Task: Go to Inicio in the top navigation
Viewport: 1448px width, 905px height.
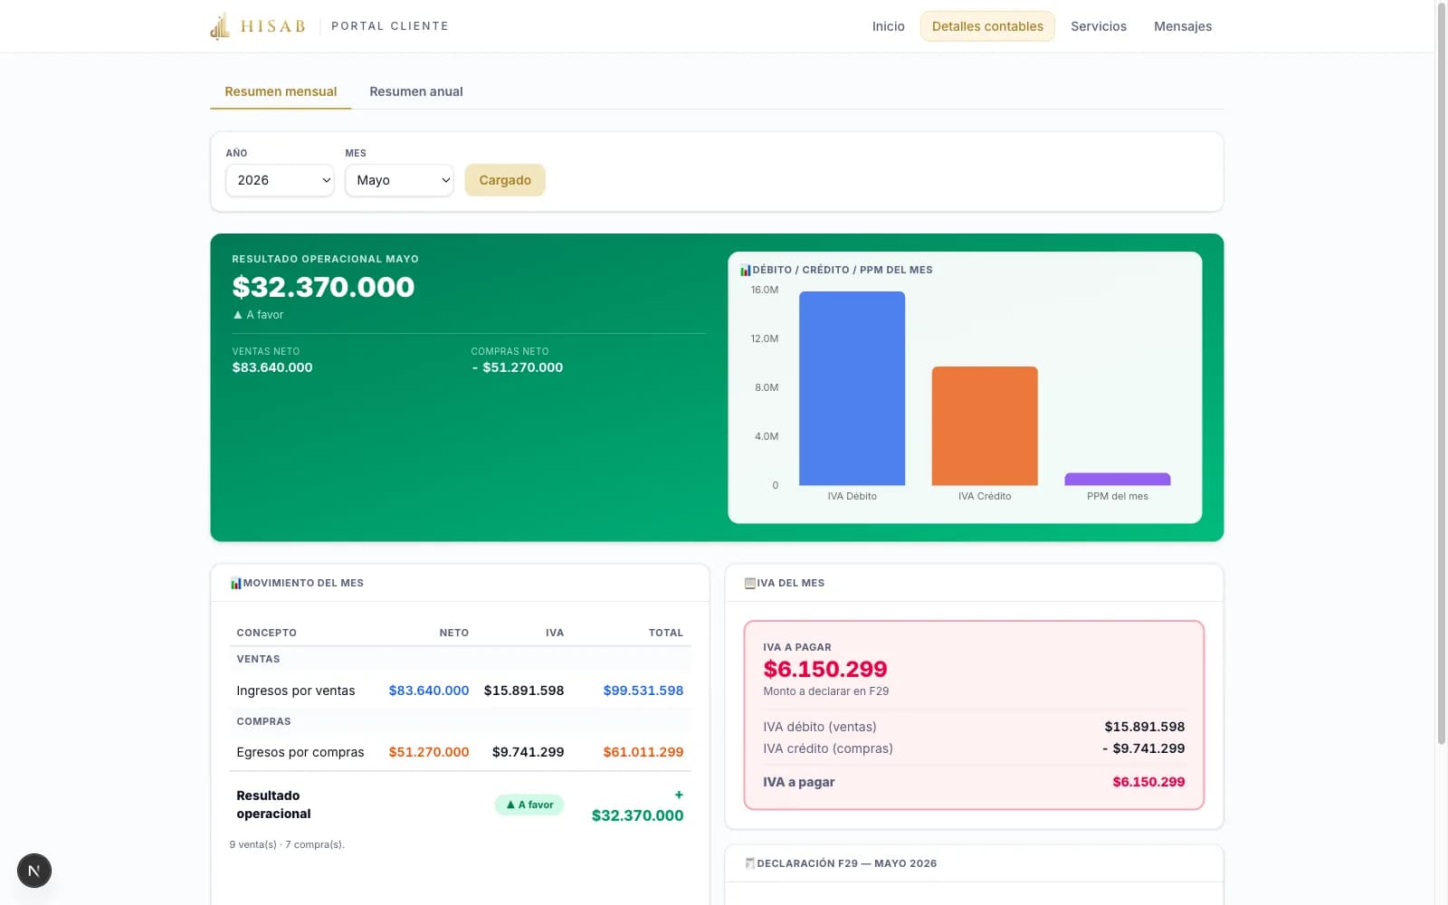Action: pyautogui.click(x=889, y=26)
